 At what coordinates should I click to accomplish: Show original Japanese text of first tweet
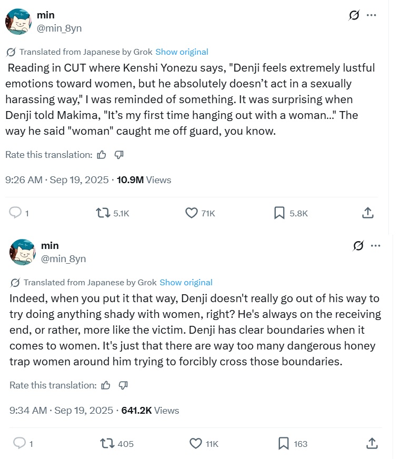182,52
